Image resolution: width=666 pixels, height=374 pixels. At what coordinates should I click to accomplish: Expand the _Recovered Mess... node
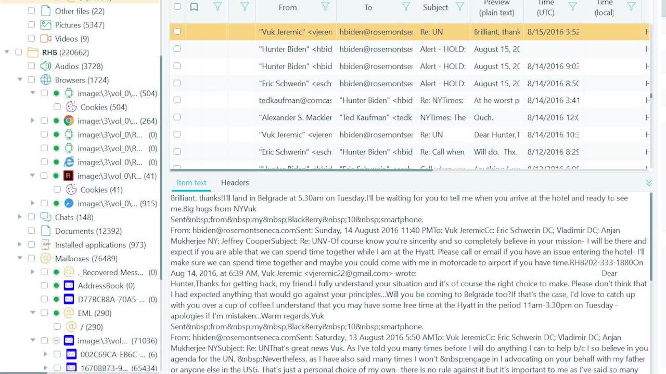coord(33,272)
